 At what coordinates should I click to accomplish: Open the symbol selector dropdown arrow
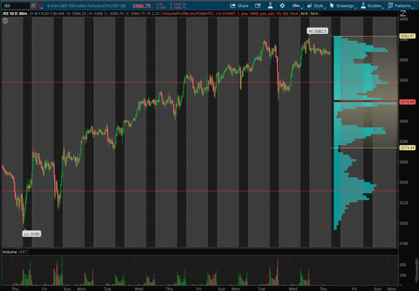pyautogui.click(x=33, y=6)
